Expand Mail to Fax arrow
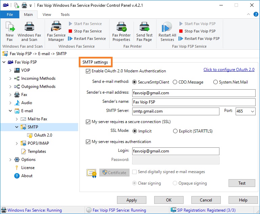 coord(17,119)
